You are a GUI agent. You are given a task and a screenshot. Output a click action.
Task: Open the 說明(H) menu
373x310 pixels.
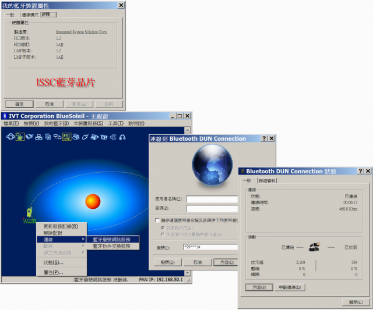136,123
